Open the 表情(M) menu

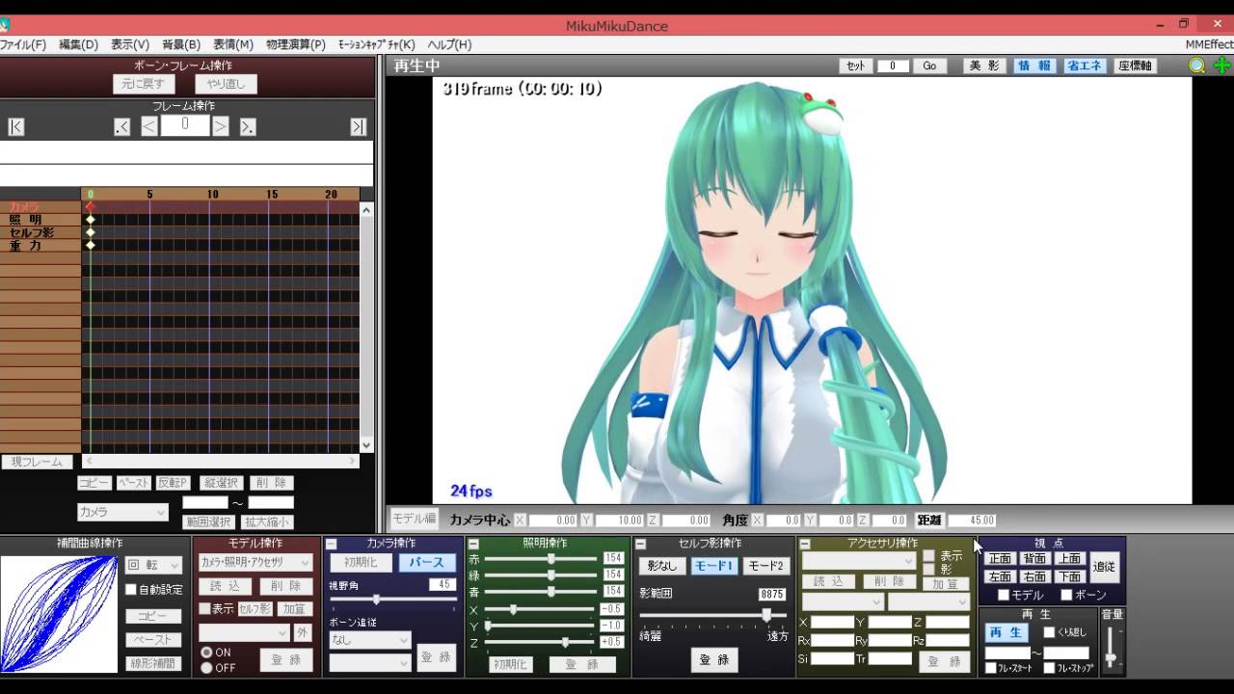pos(233,44)
